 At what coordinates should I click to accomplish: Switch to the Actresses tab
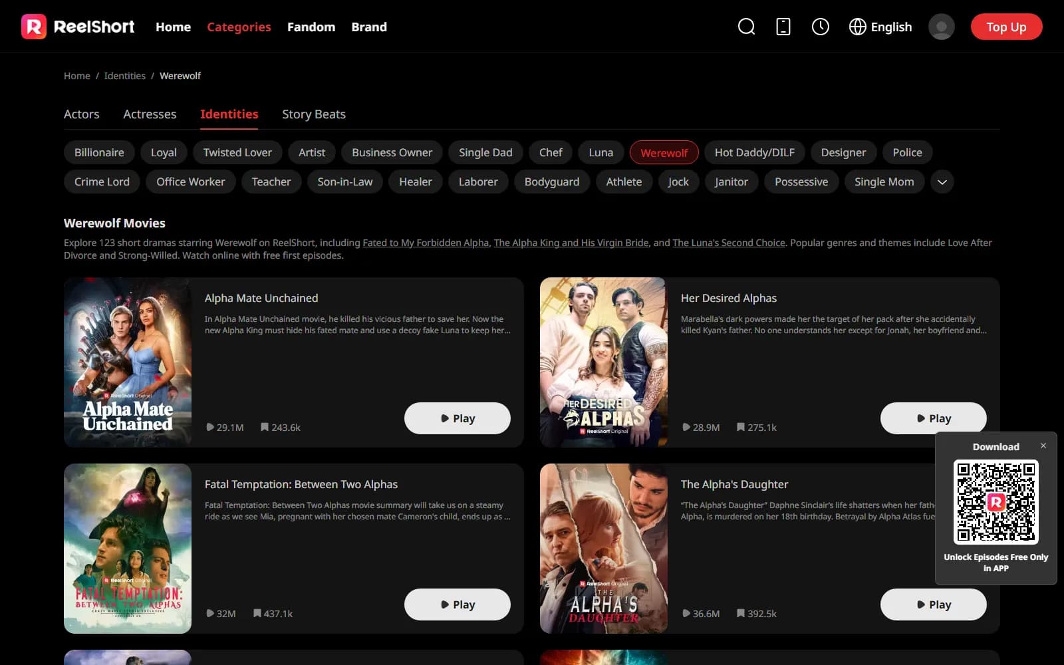coord(150,114)
